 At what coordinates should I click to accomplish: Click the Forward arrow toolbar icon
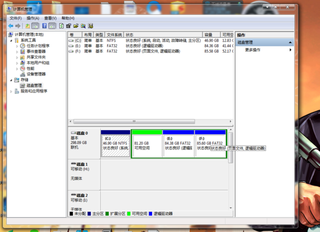click(x=18, y=26)
